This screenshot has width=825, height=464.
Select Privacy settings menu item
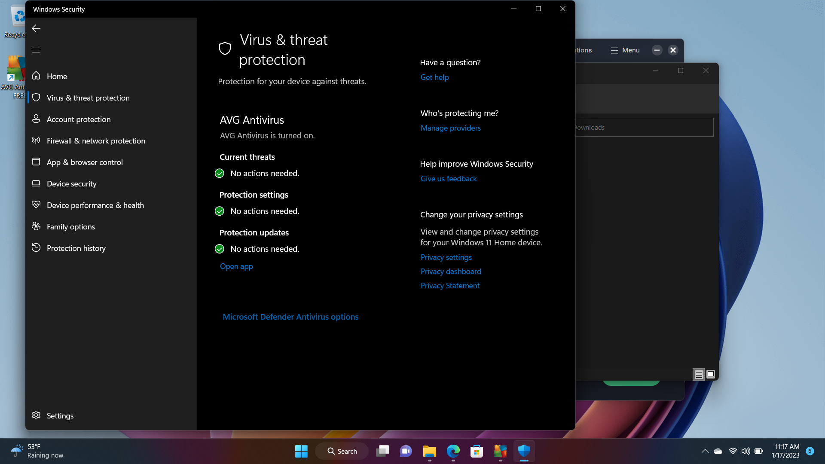445,256
